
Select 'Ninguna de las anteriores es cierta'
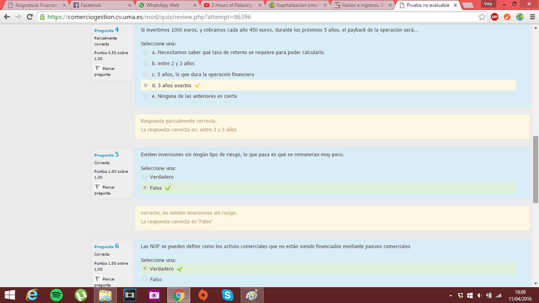pos(146,97)
